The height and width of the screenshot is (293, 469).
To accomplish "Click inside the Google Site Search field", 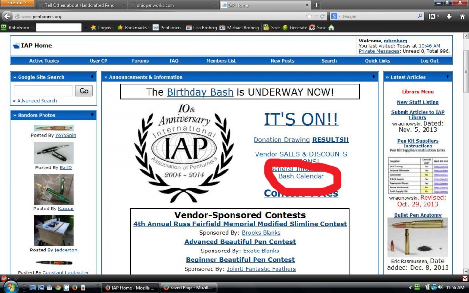I will coord(43,91).
